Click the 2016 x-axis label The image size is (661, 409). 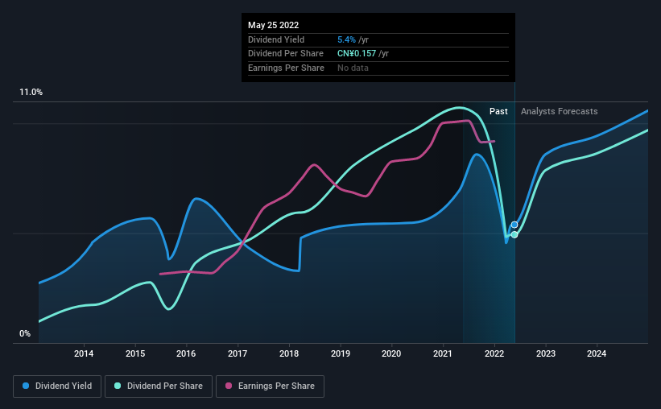tap(186, 353)
